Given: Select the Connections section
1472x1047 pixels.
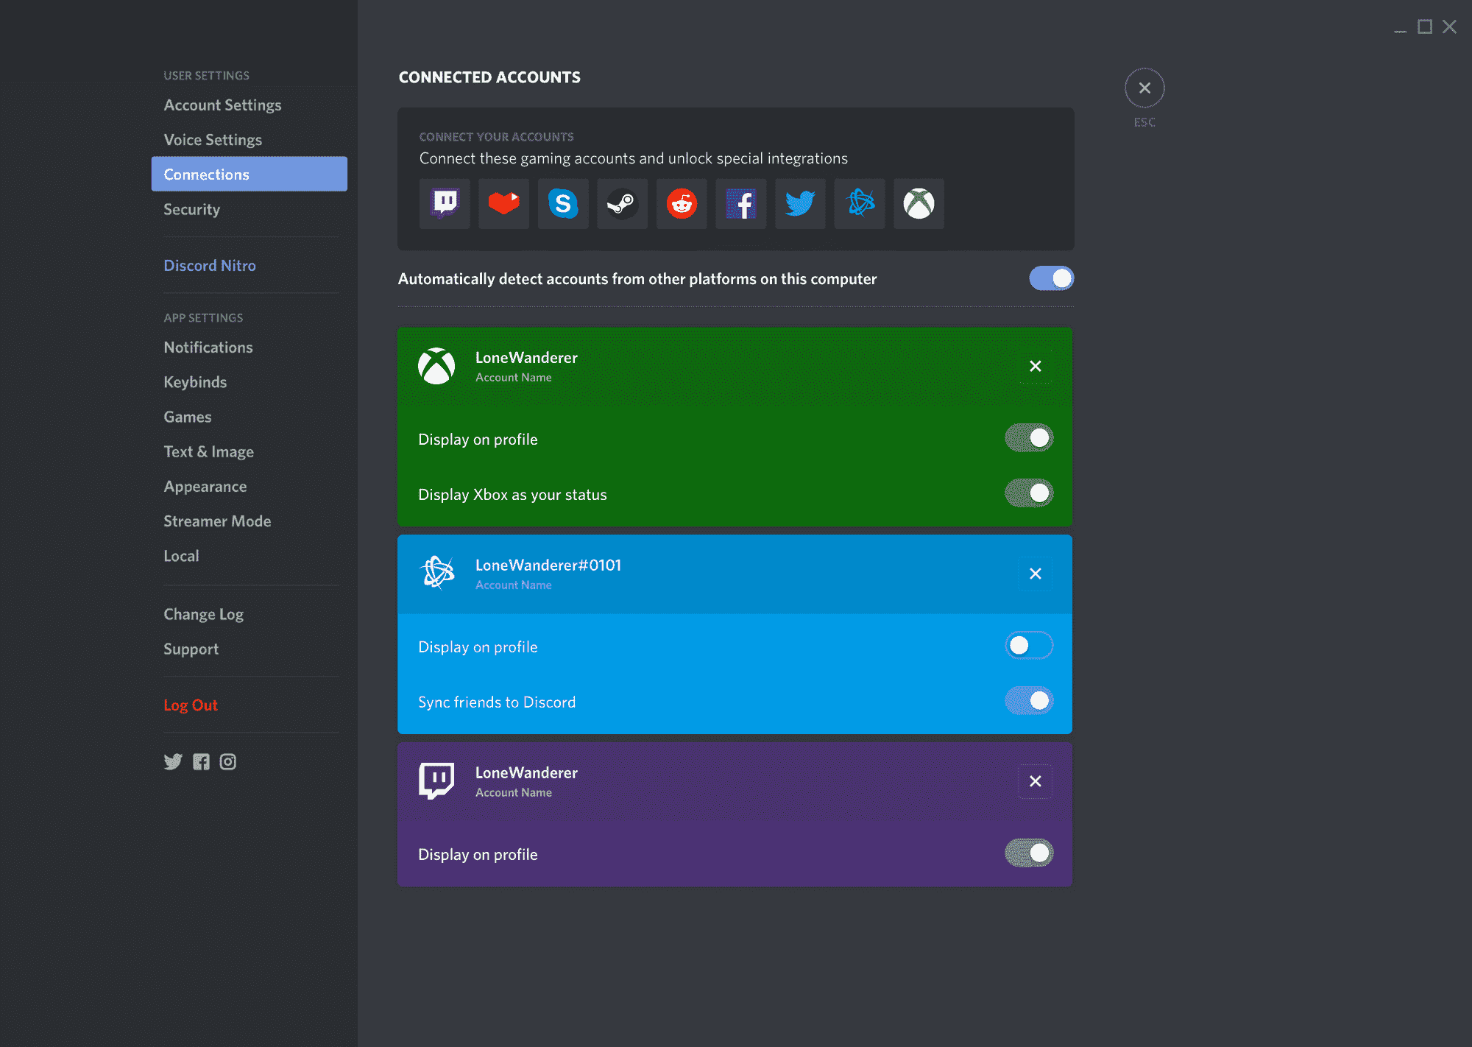Looking at the screenshot, I should tap(249, 174).
